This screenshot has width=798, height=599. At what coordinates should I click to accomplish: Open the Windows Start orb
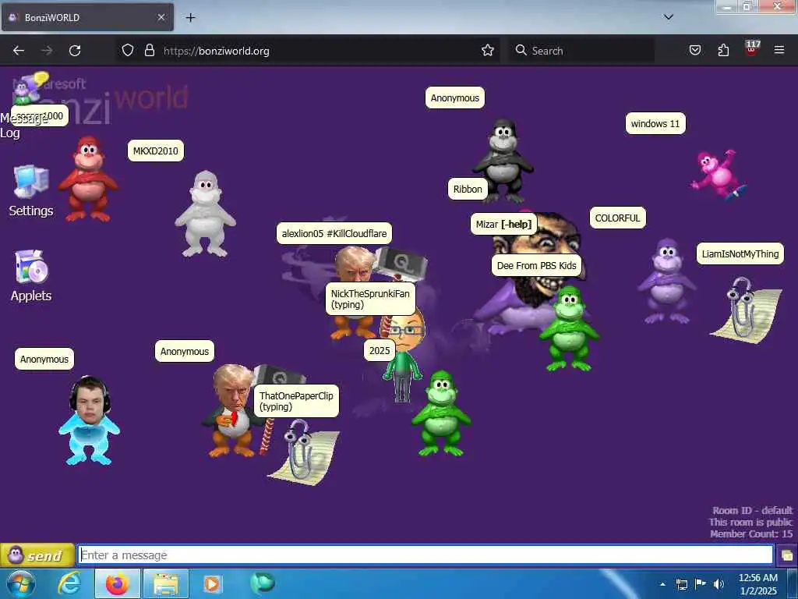tap(21, 583)
